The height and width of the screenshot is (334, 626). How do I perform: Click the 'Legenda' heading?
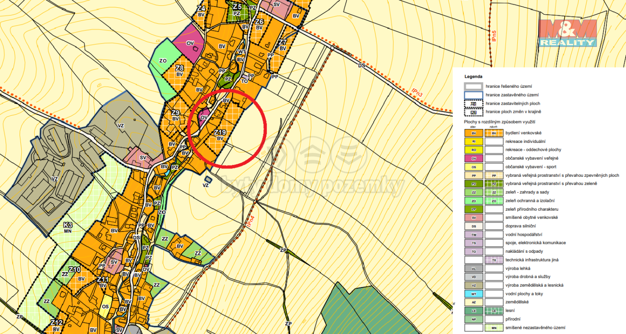pos(473,76)
